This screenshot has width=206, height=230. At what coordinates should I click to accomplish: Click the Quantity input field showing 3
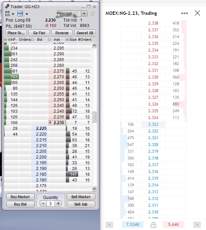[x=51, y=203]
